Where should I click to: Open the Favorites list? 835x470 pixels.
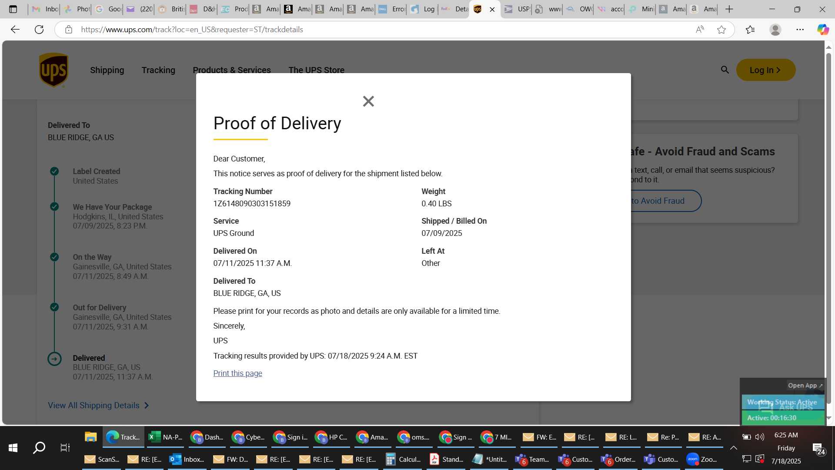pos(750,30)
